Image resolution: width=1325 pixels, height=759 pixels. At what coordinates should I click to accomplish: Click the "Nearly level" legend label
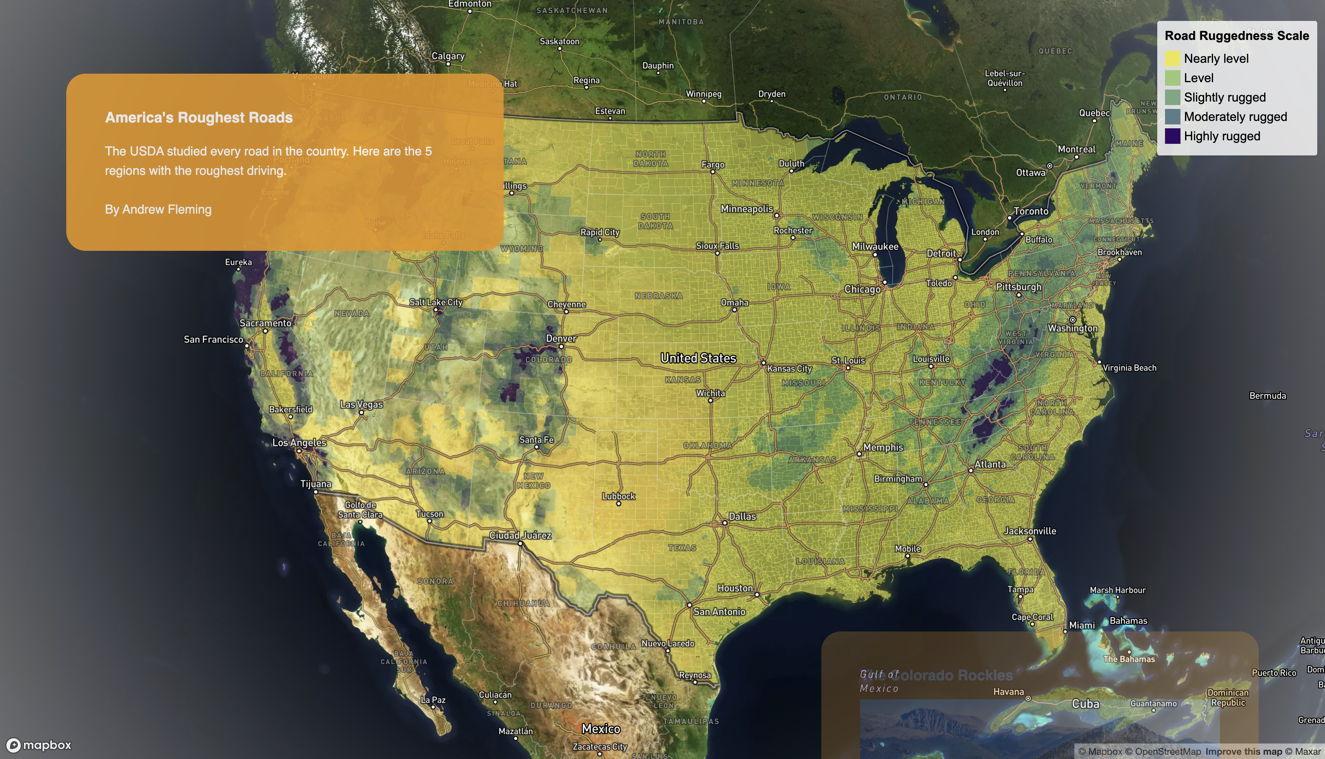[1216, 59]
